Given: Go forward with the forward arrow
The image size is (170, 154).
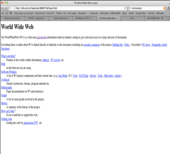Looking at the screenshot, I should pyautogui.click(x=6, y=8).
